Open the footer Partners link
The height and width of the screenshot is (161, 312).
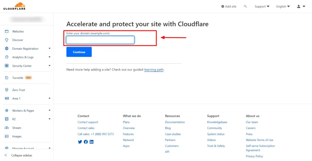click(170, 140)
